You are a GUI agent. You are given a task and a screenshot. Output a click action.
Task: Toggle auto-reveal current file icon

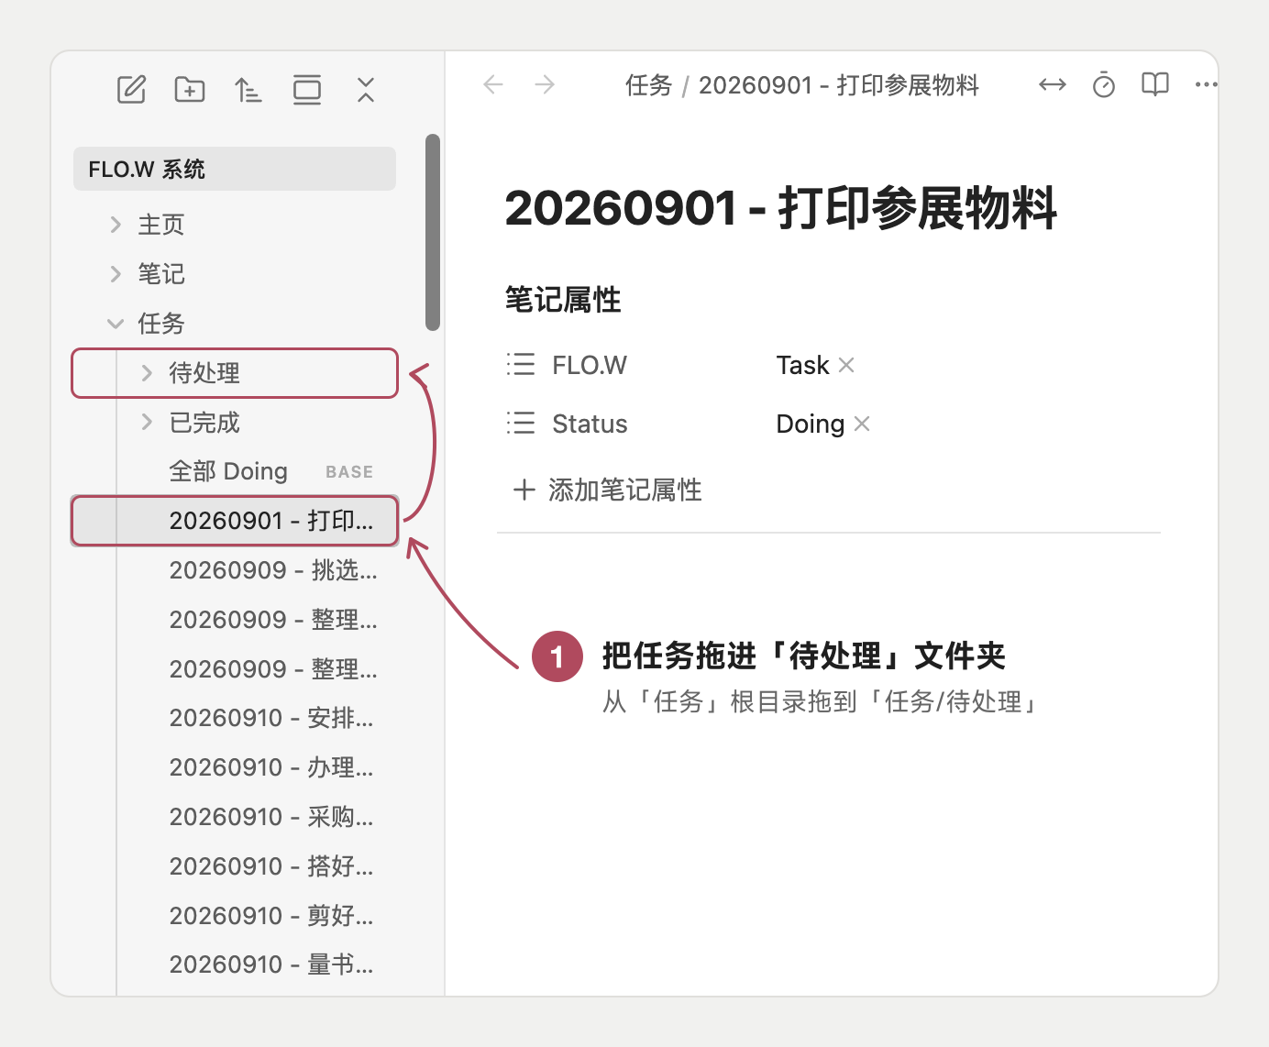point(307,90)
